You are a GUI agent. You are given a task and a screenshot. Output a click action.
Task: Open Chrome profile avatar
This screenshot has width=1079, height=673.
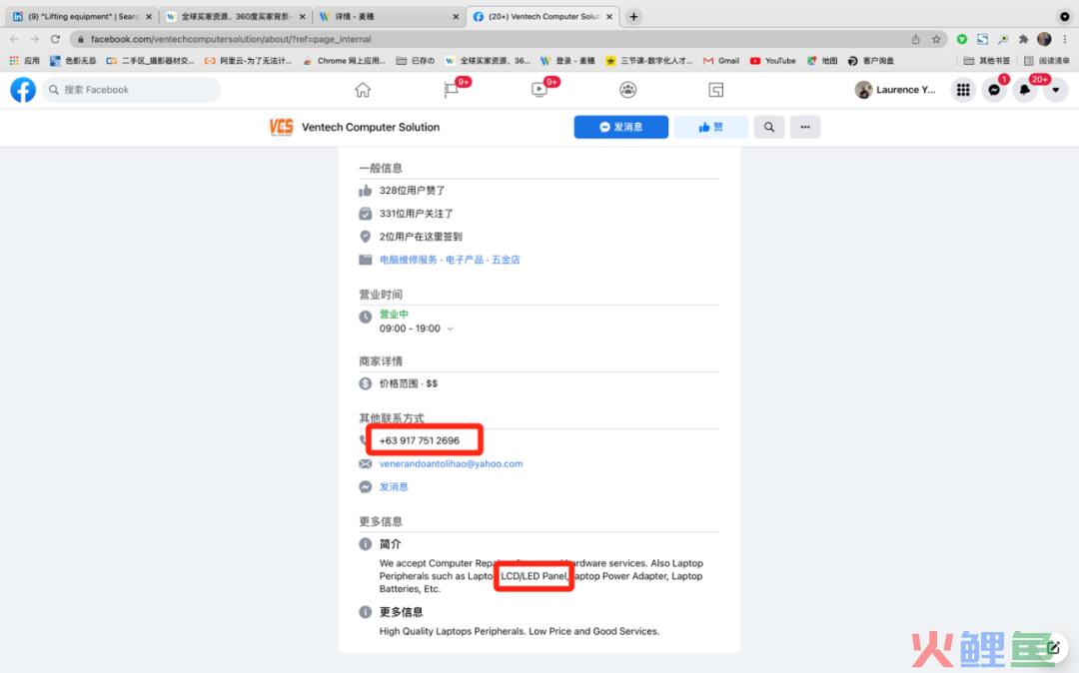[x=1044, y=39]
